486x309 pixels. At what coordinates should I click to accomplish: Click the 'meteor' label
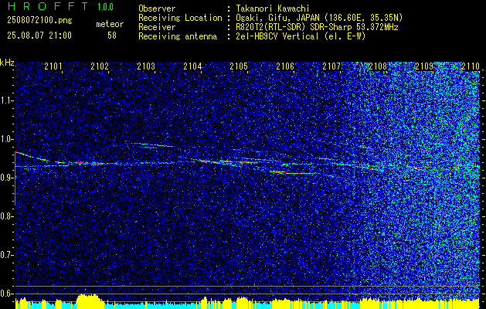click(x=110, y=24)
